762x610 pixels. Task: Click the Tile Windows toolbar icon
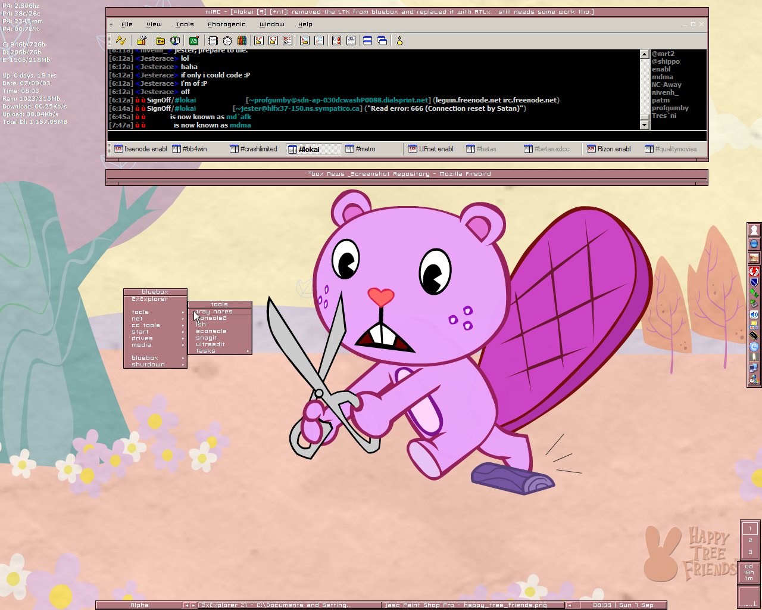(x=368, y=41)
